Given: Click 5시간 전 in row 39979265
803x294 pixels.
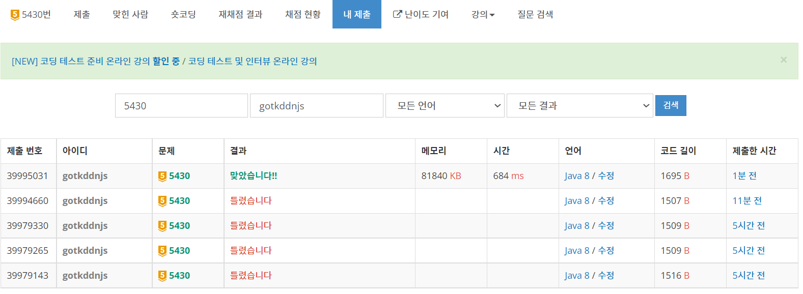Looking at the screenshot, I should (749, 251).
